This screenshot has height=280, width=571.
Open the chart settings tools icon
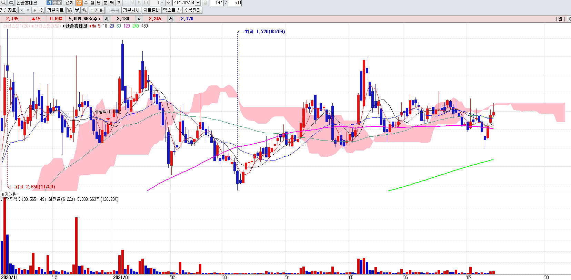(70, 10)
